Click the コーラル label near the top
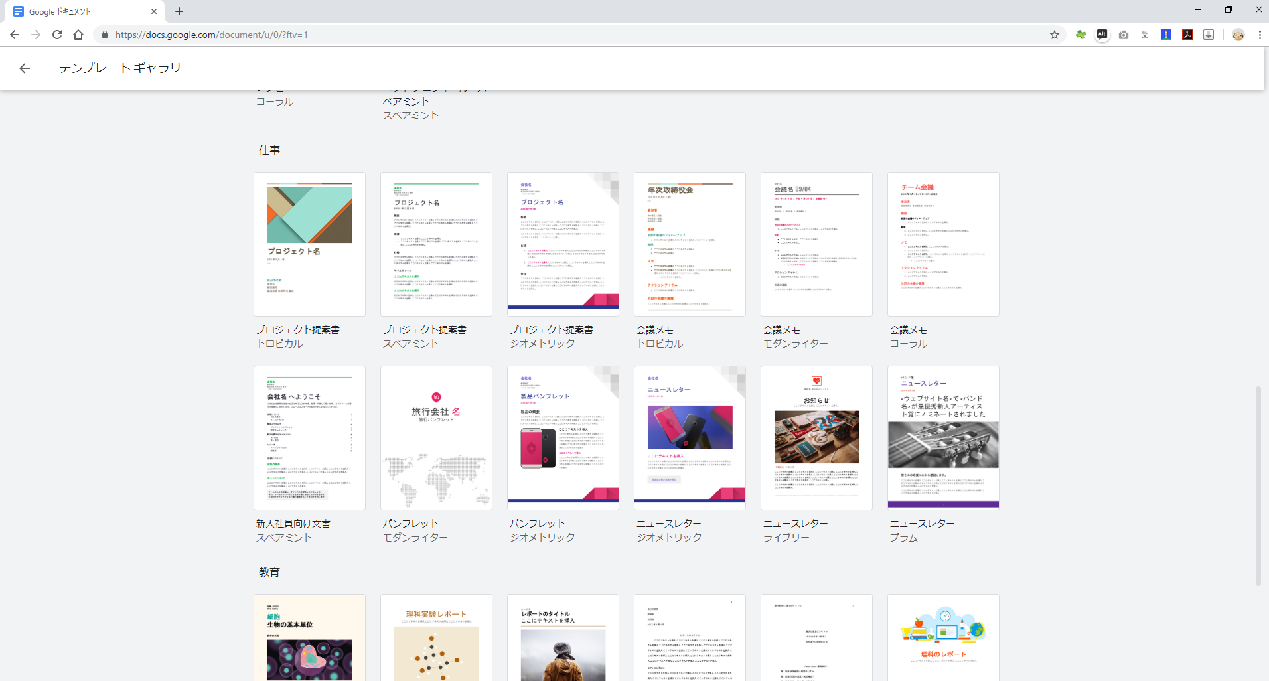1269x681 pixels. pos(275,102)
